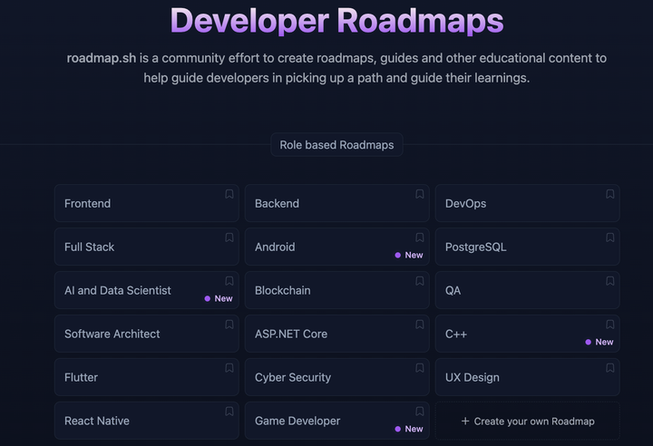Open the Backend roadmap
653x446 pixels.
click(336, 203)
